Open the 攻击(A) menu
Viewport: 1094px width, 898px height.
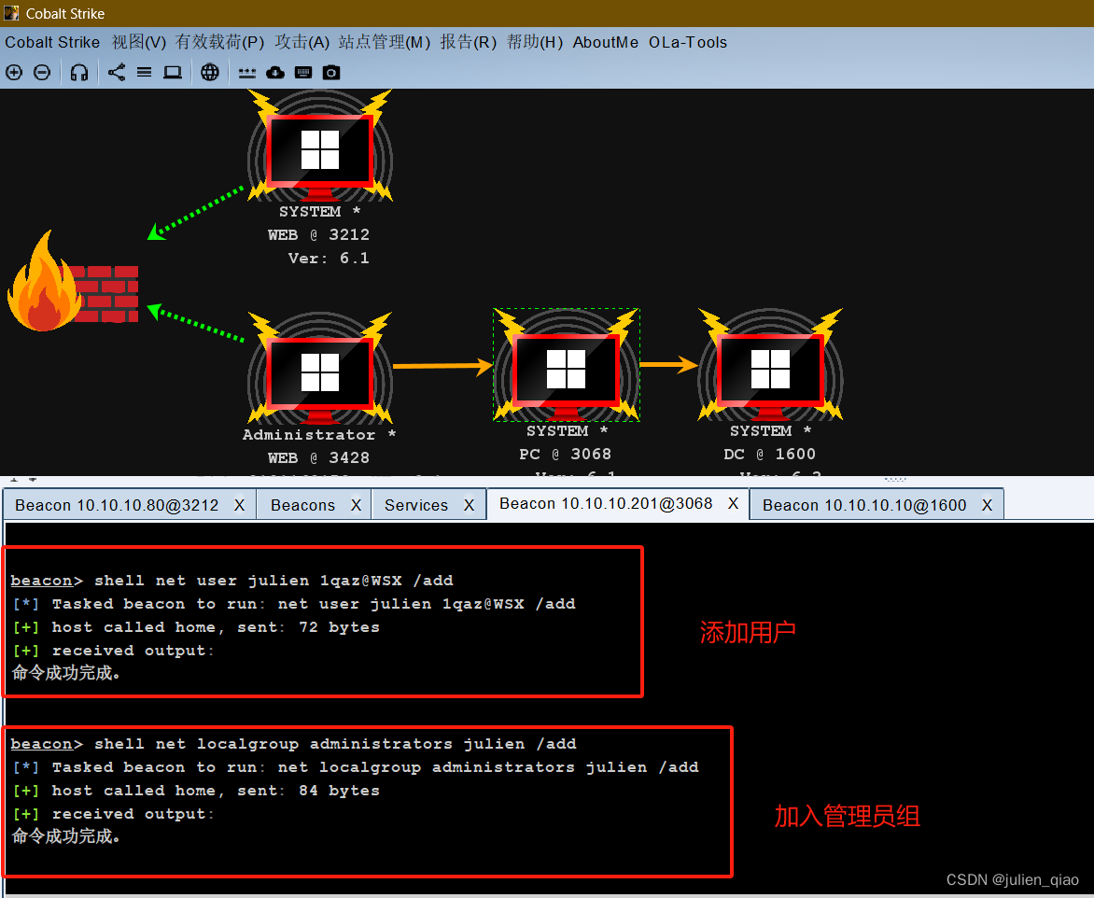[x=302, y=42]
